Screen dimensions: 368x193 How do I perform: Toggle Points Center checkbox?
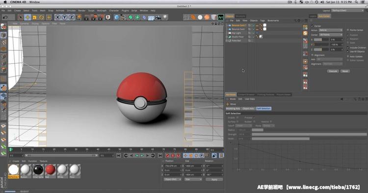pyautogui.click(x=348, y=30)
